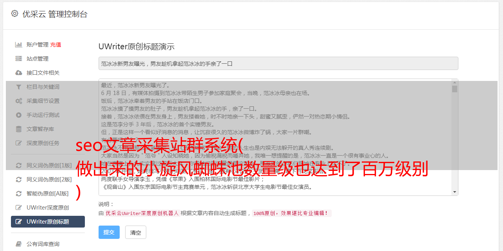This screenshot has height=251, width=503.
Task: Click the 公有词库查询 book icon
Action: tap(18, 244)
